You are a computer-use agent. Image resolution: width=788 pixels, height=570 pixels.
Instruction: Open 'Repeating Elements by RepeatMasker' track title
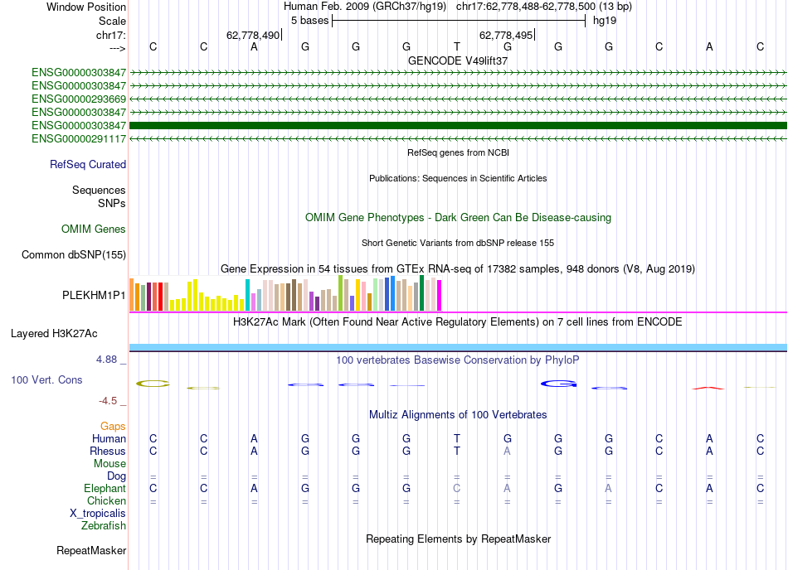[x=458, y=539]
